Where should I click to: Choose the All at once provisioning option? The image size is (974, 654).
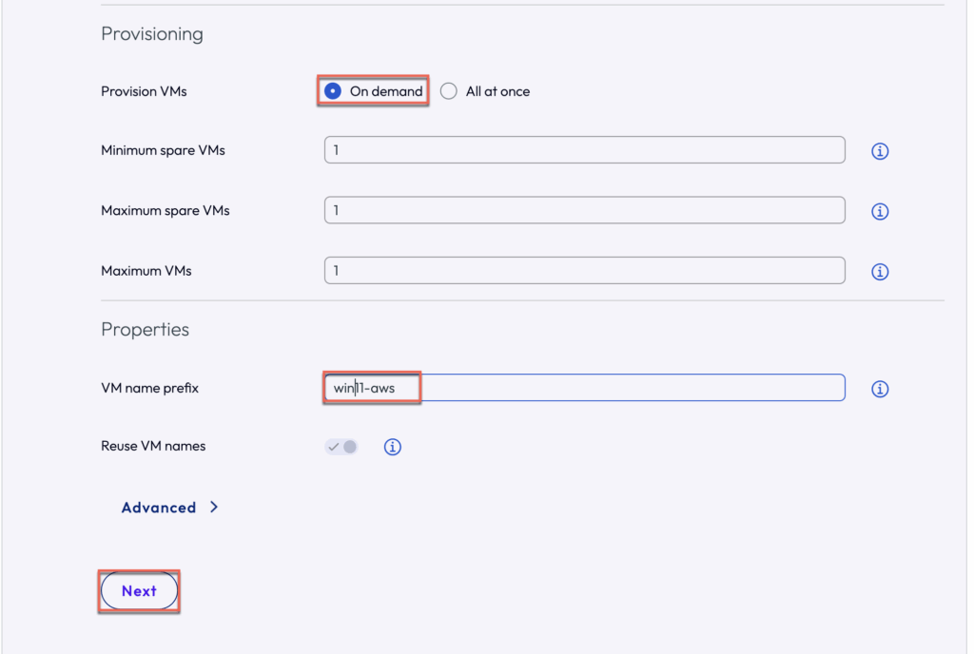point(449,91)
